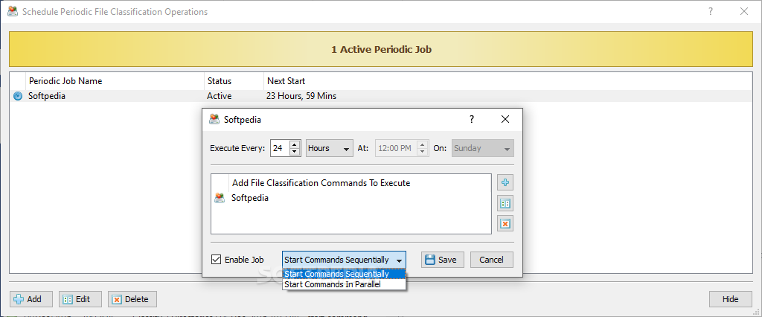The image size is (762, 317).
Task: Open the Start Commands Sequentially combo box
Action: pyautogui.click(x=344, y=260)
